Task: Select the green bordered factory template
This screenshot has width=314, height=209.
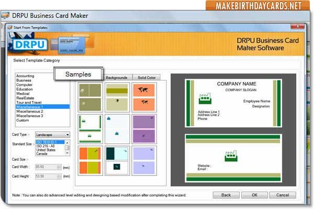Action: tap(90, 129)
